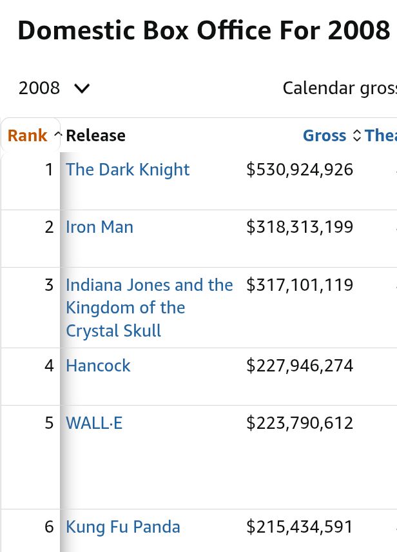Viewport: 397px width, 552px height.
Task: Click the chevron beside year 2008
Action: click(82, 88)
